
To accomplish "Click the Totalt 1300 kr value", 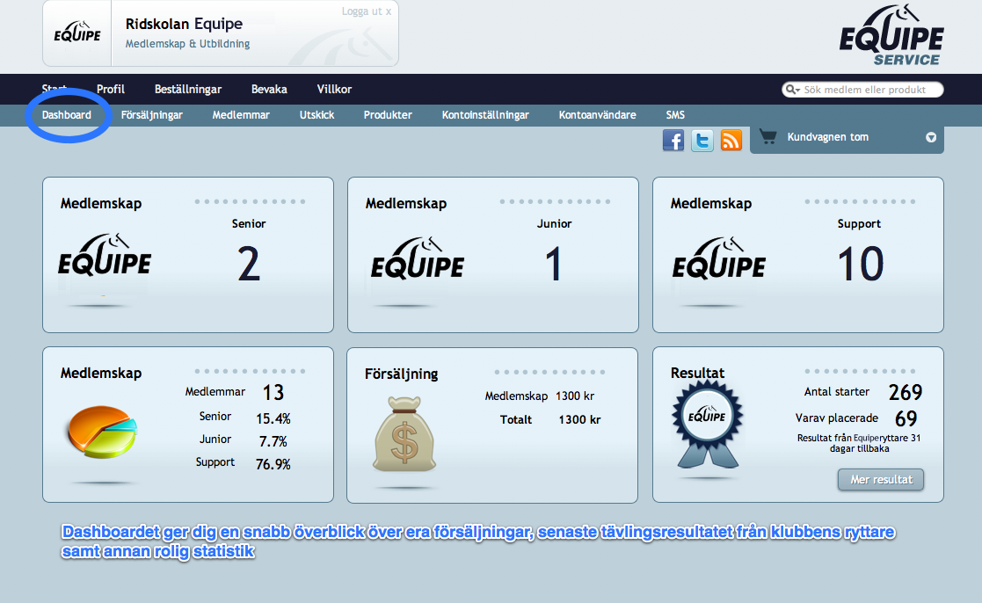I will click(x=579, y=419).
